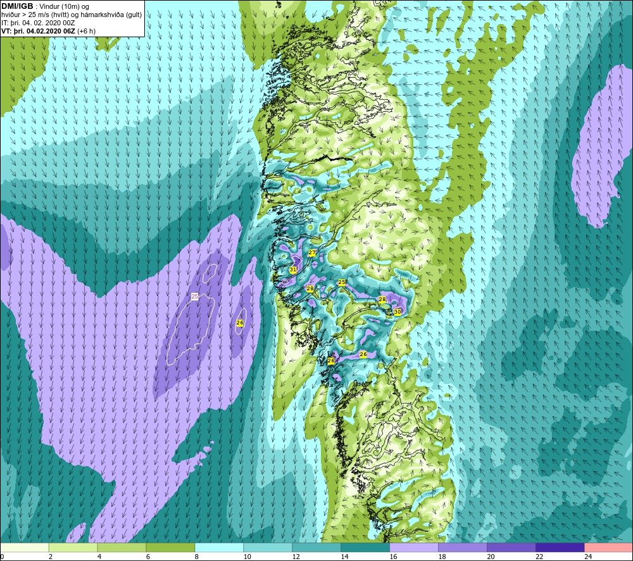Image resolution: width=633 pixels, height=561 pixels.
Task: Click the 10–12 m/s turquoise legend swatch
Action: click(x=268, y=547)
